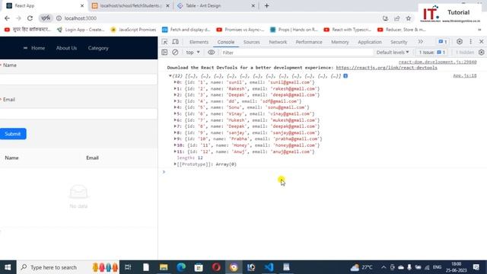Open the Sources panel tab
The image size is (487, 274).
pyautogui.click(x=252, y=42)
